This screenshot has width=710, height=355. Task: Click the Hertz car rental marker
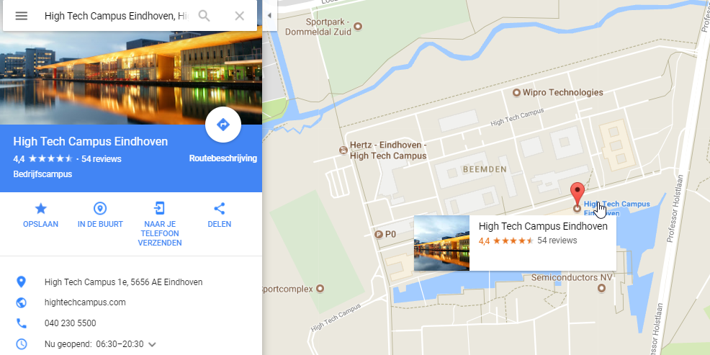343,150
